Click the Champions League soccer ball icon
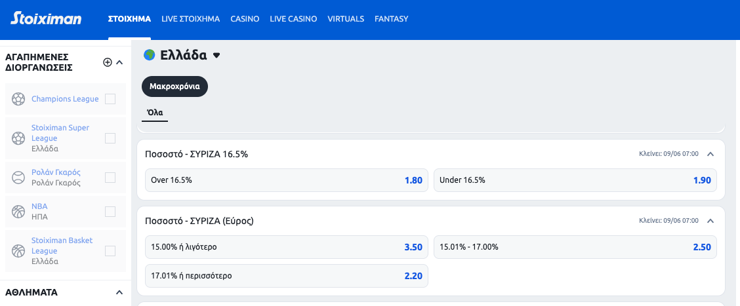Image resolution: width=740 pixels, height=306 pixels. pyautogui.click(x=18, y=99)
